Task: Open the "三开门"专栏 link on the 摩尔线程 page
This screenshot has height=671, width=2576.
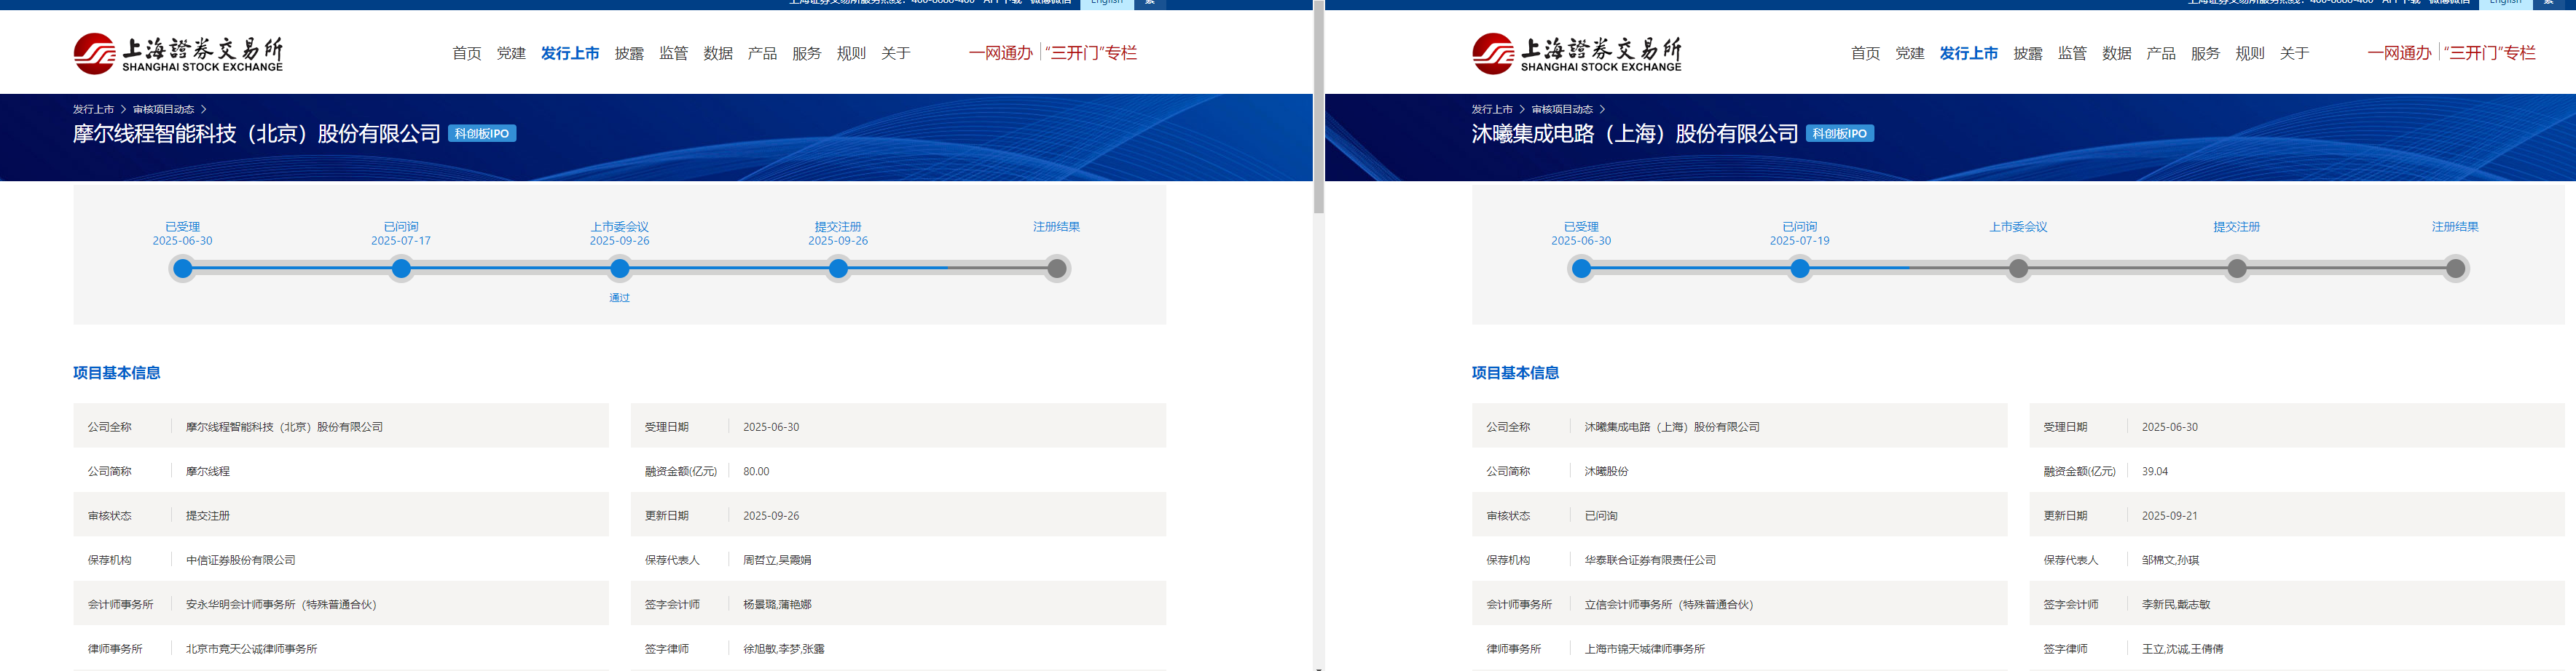Action: (1091, 53)
